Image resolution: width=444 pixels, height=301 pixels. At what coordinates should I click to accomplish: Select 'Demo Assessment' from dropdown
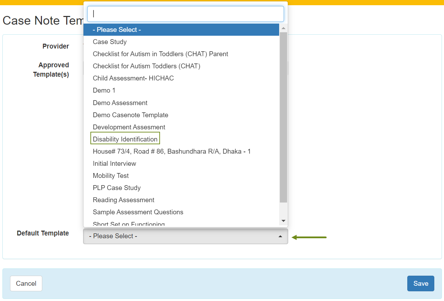click(181, 103)
